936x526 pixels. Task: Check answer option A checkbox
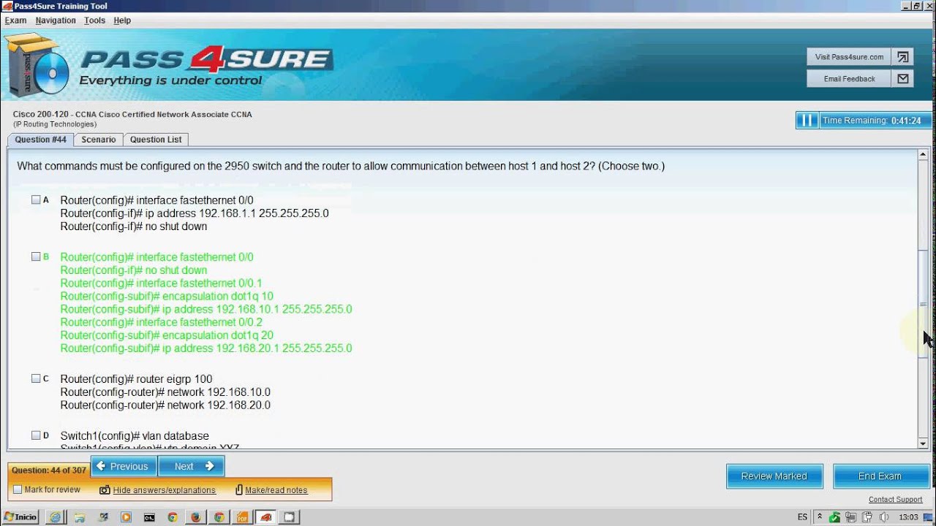coord(36,199)
